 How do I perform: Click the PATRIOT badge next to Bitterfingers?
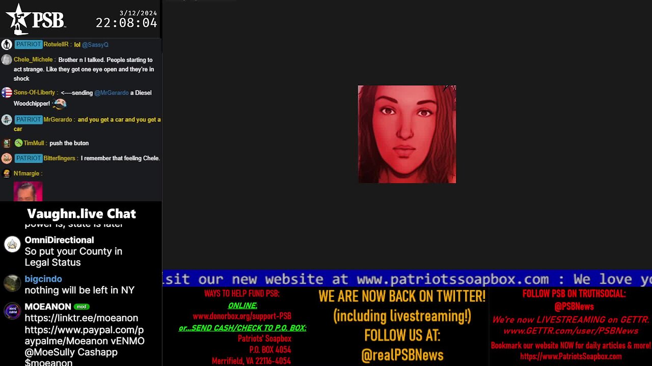tap(28, 158)
